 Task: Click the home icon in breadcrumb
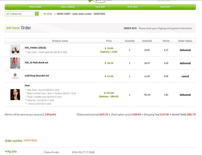point(45,14)
